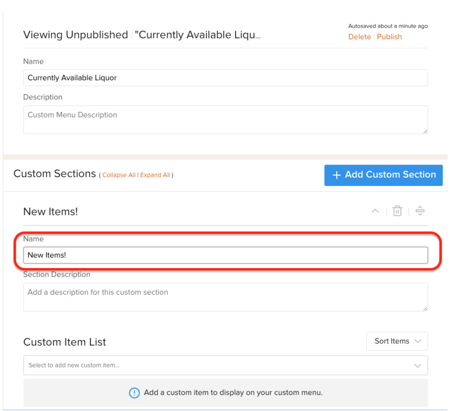The width and height of the screenshot is (469, 411).
Task: Click the Autosaved about a minute ago text
Action: (388, 26)
